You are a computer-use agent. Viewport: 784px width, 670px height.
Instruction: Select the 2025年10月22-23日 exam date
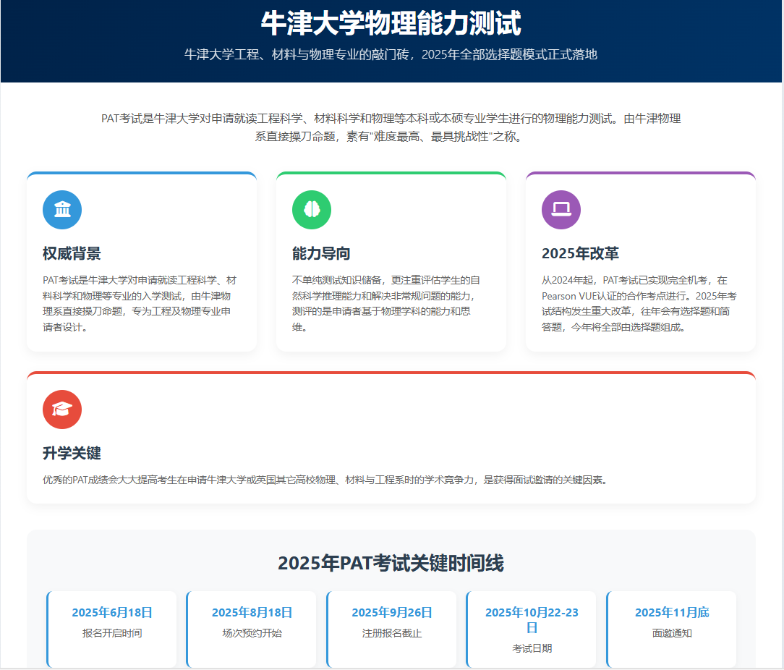coord(532,619)
